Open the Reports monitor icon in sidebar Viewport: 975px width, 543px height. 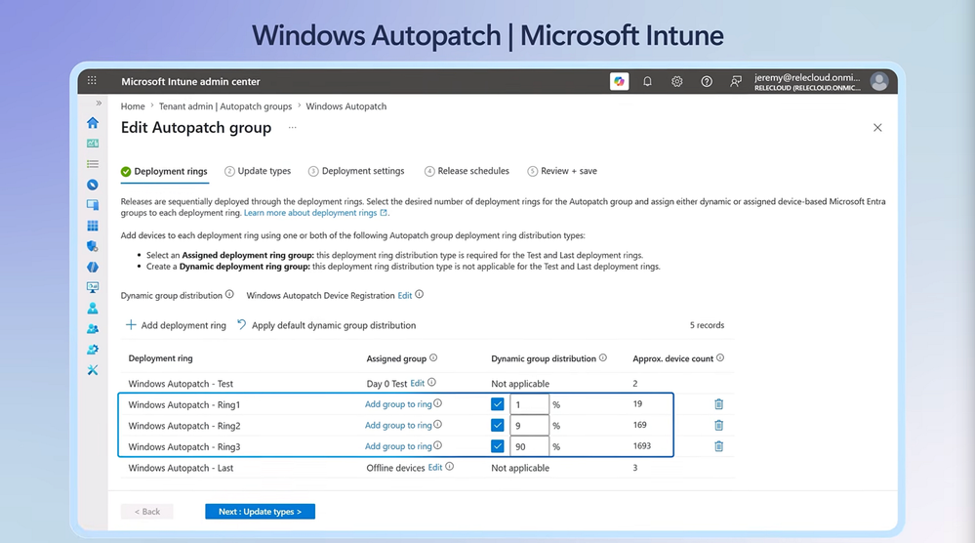[x=93, y=287]
